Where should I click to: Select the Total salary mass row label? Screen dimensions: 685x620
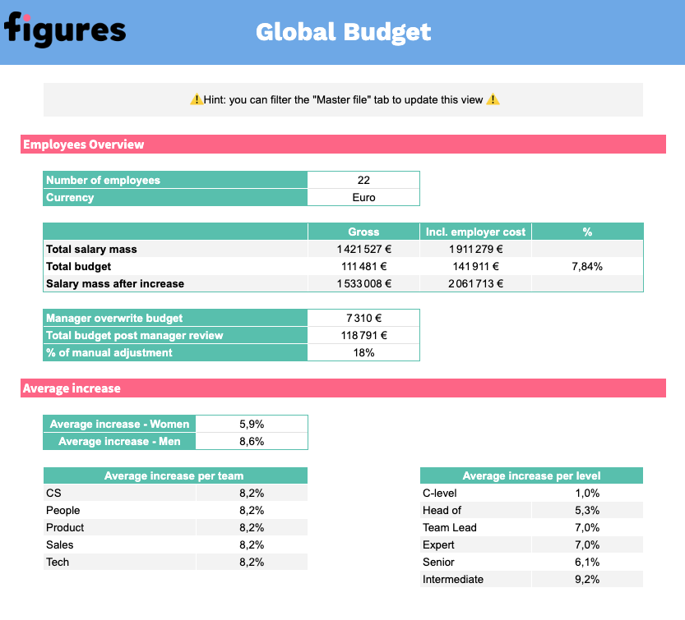click(x=90, y=249)
